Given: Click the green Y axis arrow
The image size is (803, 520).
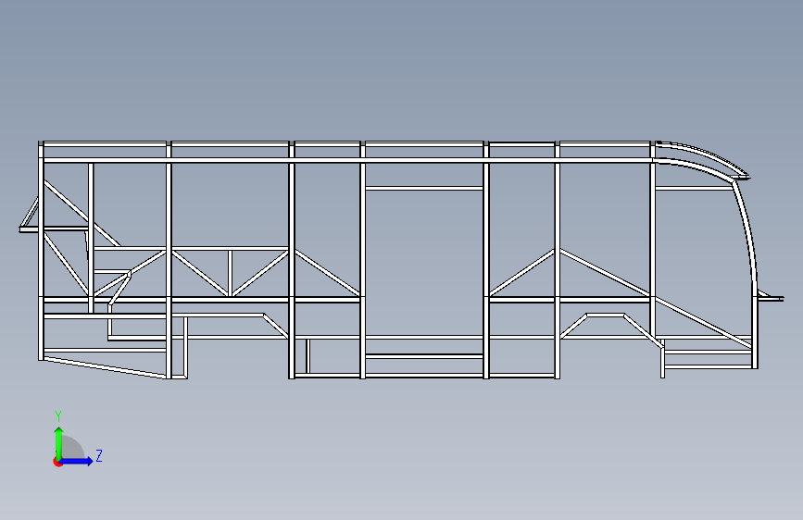Looking at the screenshot, I should point(59,442).
